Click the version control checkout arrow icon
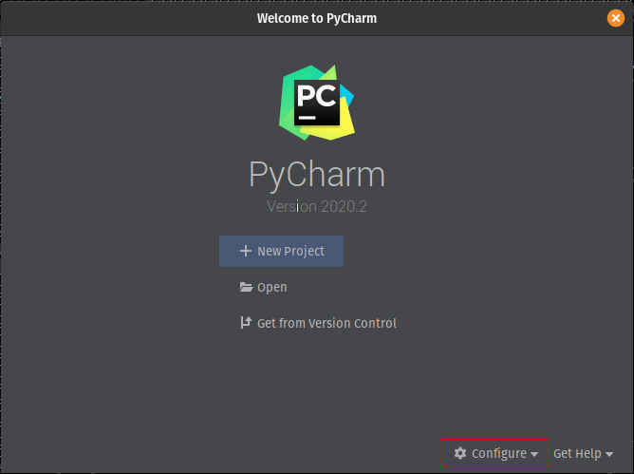Viewport: 634px width, 474px height. tap(246, 323)
